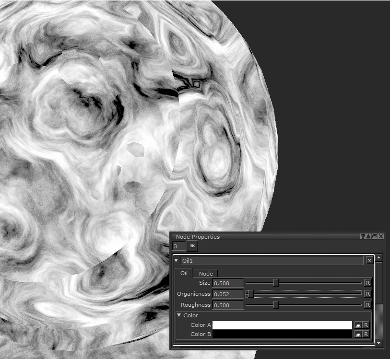
Task: Reset Color A using its R icon
Action: [x=366, y=325]
